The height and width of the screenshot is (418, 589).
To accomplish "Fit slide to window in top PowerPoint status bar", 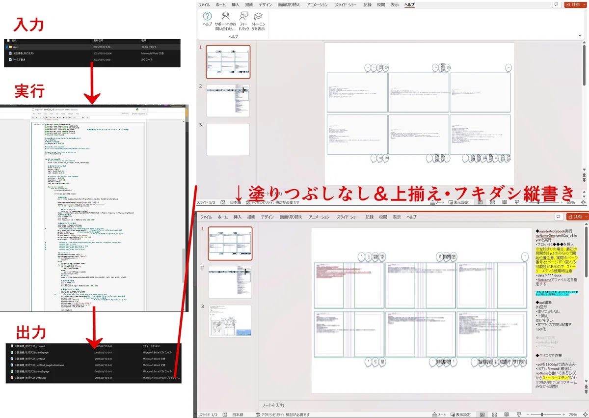I will point(584,202).
